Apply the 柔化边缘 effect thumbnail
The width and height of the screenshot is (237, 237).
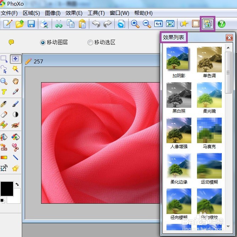(x=179, y=166)
